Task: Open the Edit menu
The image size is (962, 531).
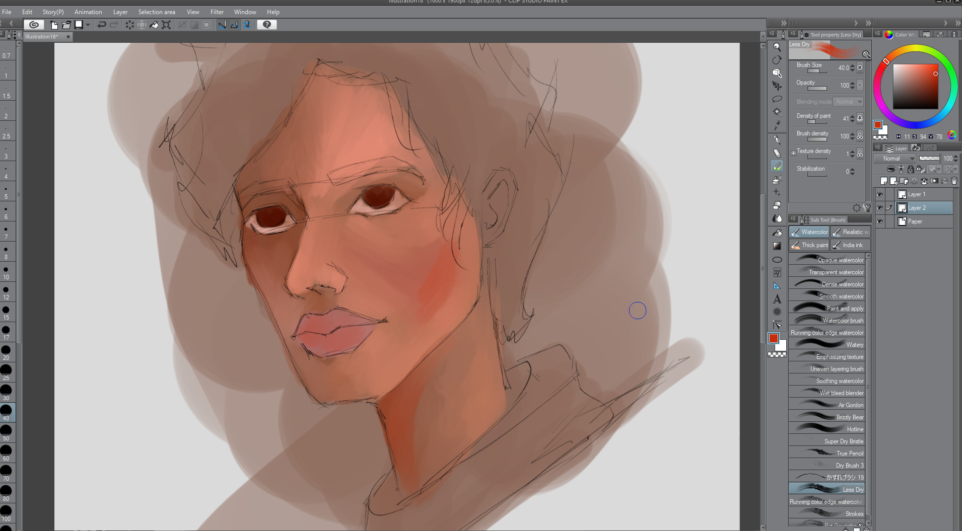Action: click(x=27, y=12)
